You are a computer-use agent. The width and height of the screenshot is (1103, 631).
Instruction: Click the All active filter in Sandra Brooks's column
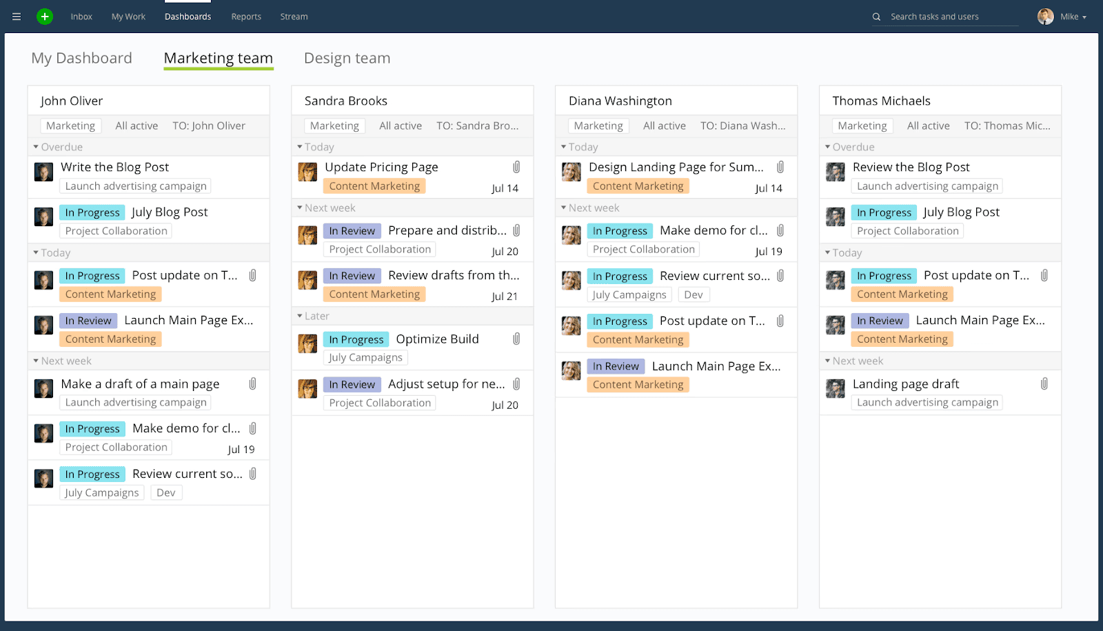[400, 126]
